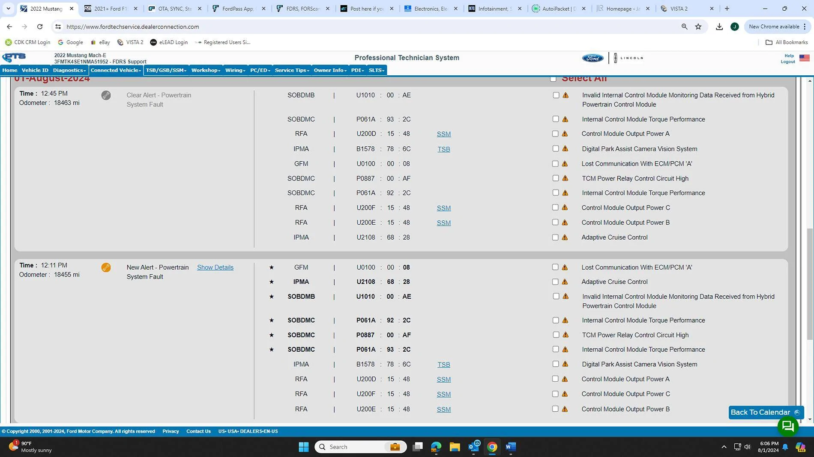Expand the Wiring dropdown menu

[x=235, y=70]
